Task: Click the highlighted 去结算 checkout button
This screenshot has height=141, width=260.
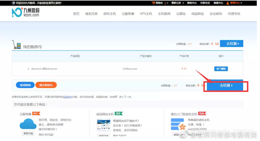Action: 226,85
